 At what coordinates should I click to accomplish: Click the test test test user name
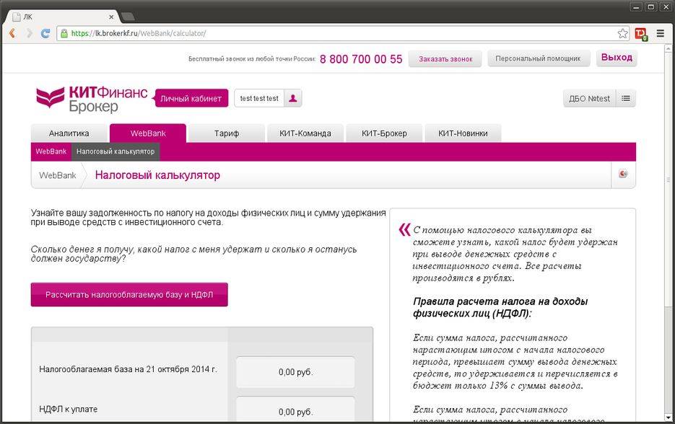point(259,98)
